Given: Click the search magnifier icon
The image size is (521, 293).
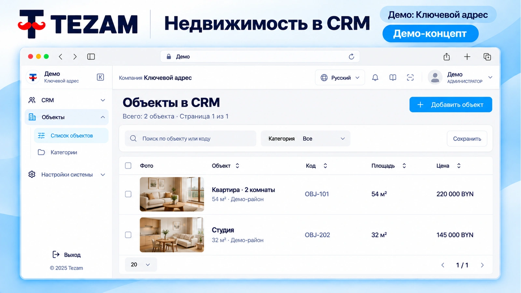Looking at the screenshot, I should coord(133,138).
